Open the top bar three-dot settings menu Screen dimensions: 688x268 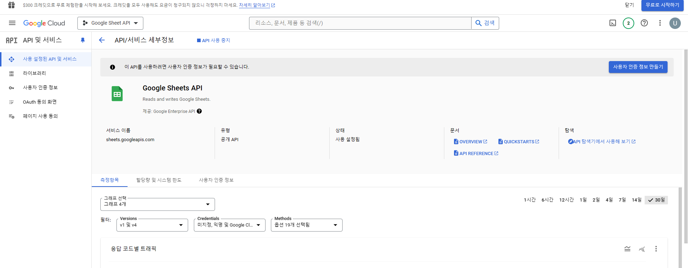point(660,23)
